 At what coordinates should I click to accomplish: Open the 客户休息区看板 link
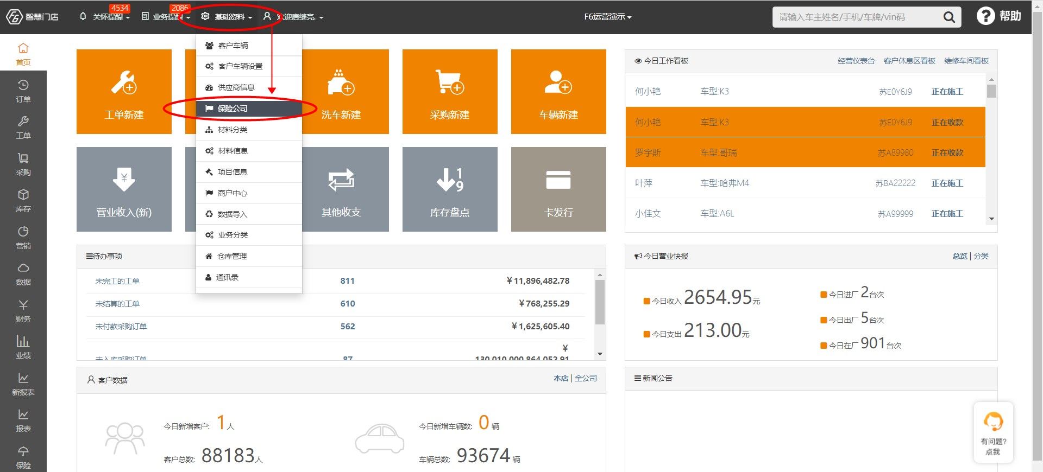(x=909, y=61)
